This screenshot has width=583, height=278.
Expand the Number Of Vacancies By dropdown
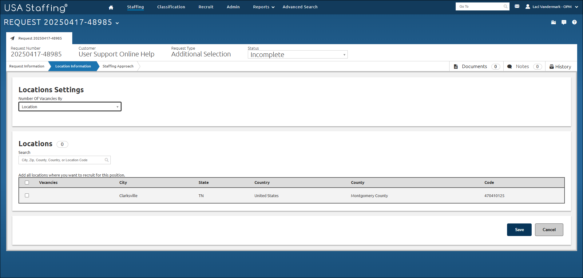pyautogui.click(x=70, y=107)
